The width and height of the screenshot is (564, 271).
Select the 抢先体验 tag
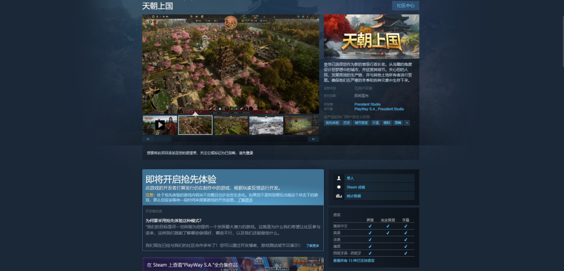click(x=332, y=123)
